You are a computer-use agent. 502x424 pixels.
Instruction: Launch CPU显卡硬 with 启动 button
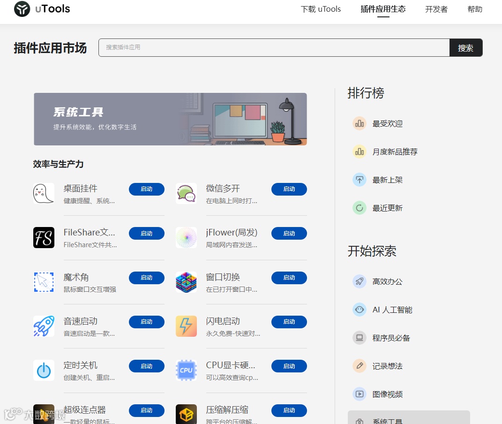click(289, 366)
